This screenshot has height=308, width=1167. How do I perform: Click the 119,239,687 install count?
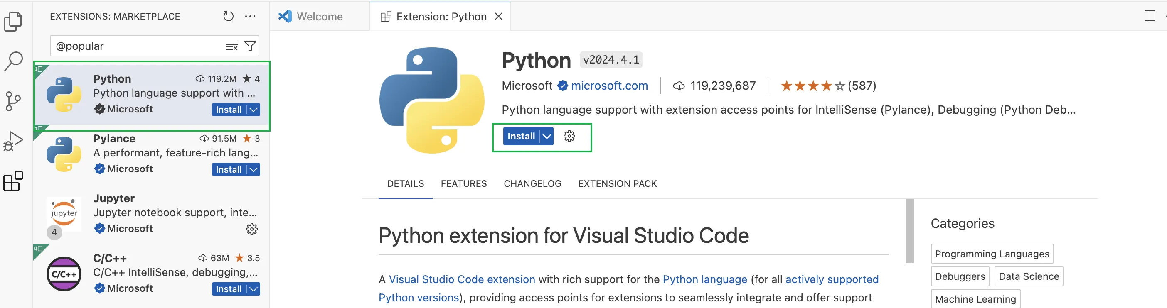723,86
